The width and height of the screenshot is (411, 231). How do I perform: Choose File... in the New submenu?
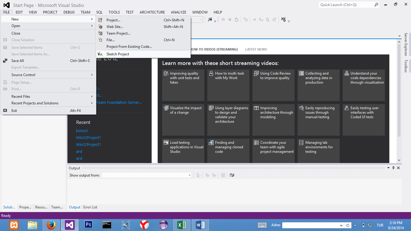[x=143, y=40]
